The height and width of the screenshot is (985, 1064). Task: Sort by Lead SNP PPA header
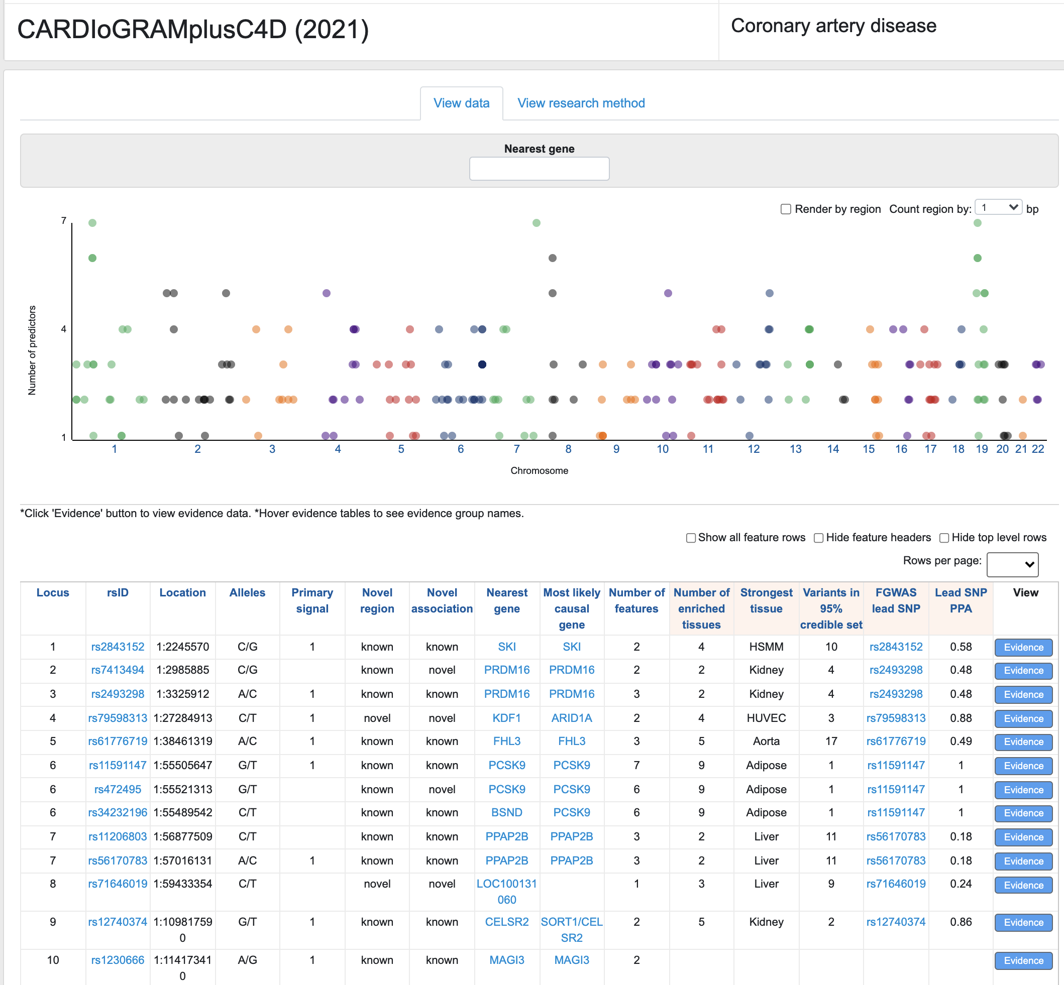(961, 601)
